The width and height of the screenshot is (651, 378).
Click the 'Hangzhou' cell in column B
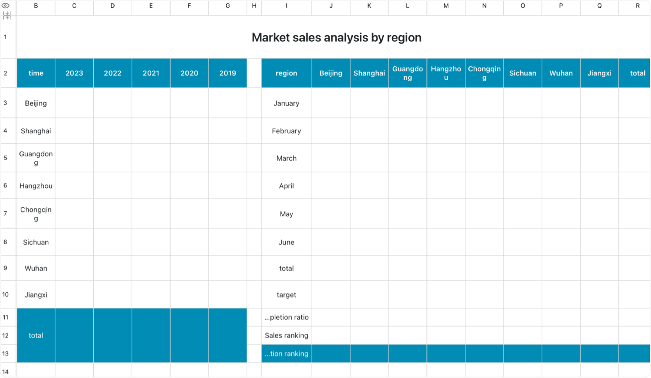[x=36, y=186]
